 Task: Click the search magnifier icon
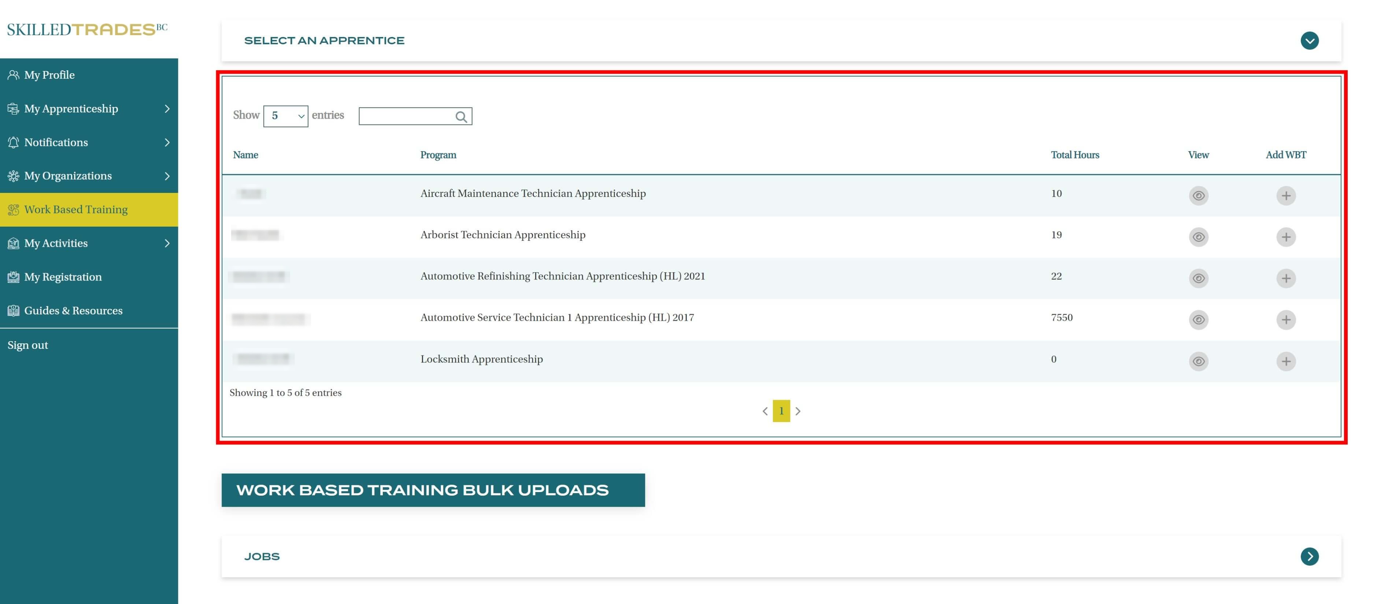[460, 117]
